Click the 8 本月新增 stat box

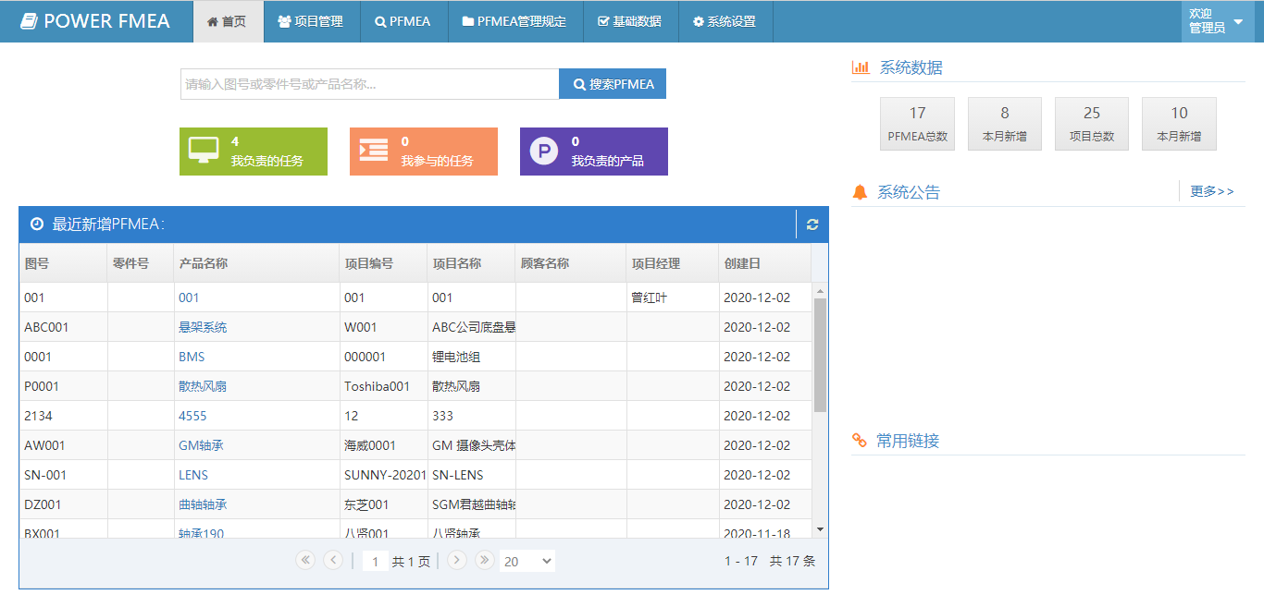[1005, 124]
